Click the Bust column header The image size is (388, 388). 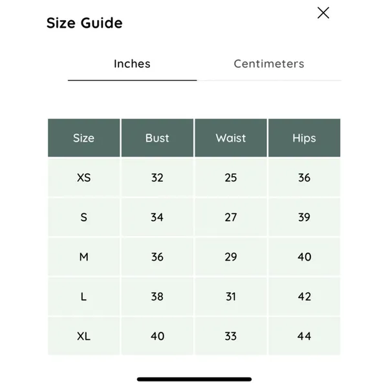click(157, 138)
